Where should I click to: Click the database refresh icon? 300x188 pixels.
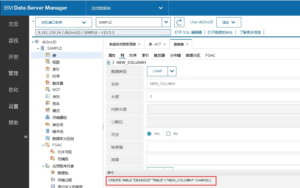coord(179,22)
